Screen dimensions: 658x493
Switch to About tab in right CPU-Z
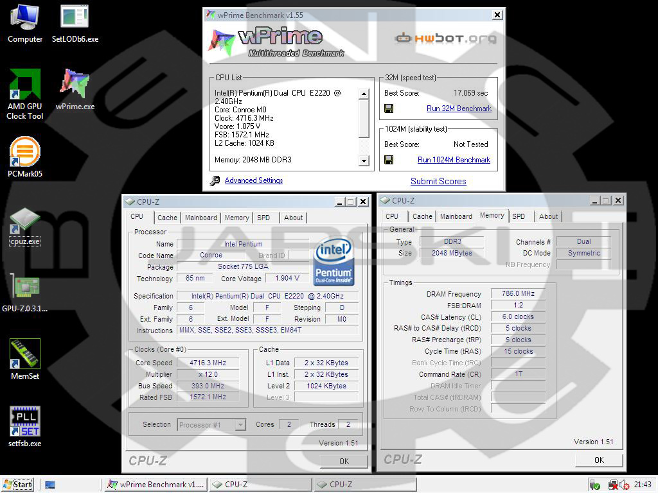coord(548,216)
